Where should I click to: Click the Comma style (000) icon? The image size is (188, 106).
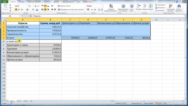[95, 9]
